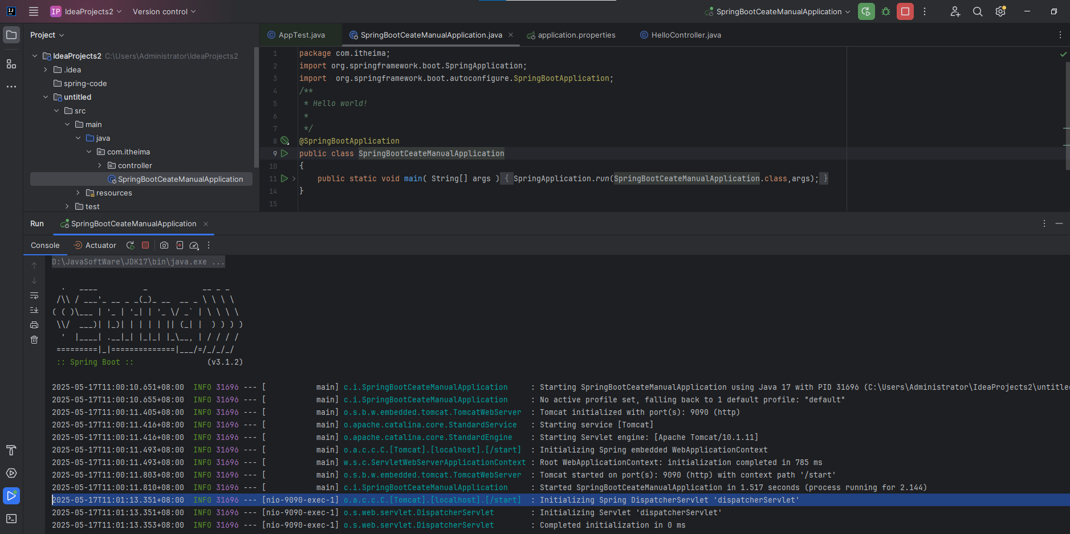1070x534 pixels.
Task: Move up the stack trace arrow
Action: (34, 266)
